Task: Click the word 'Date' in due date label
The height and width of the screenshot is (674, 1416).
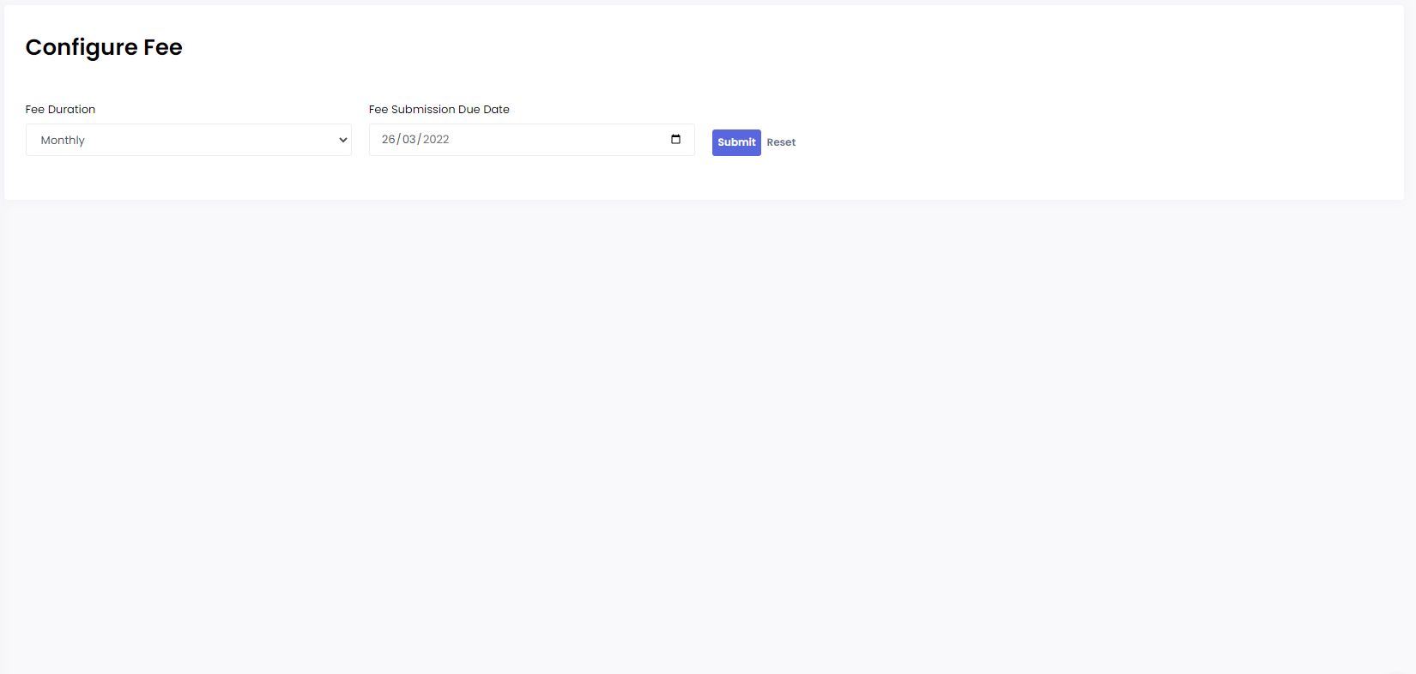Action: [x=496, y=109]
